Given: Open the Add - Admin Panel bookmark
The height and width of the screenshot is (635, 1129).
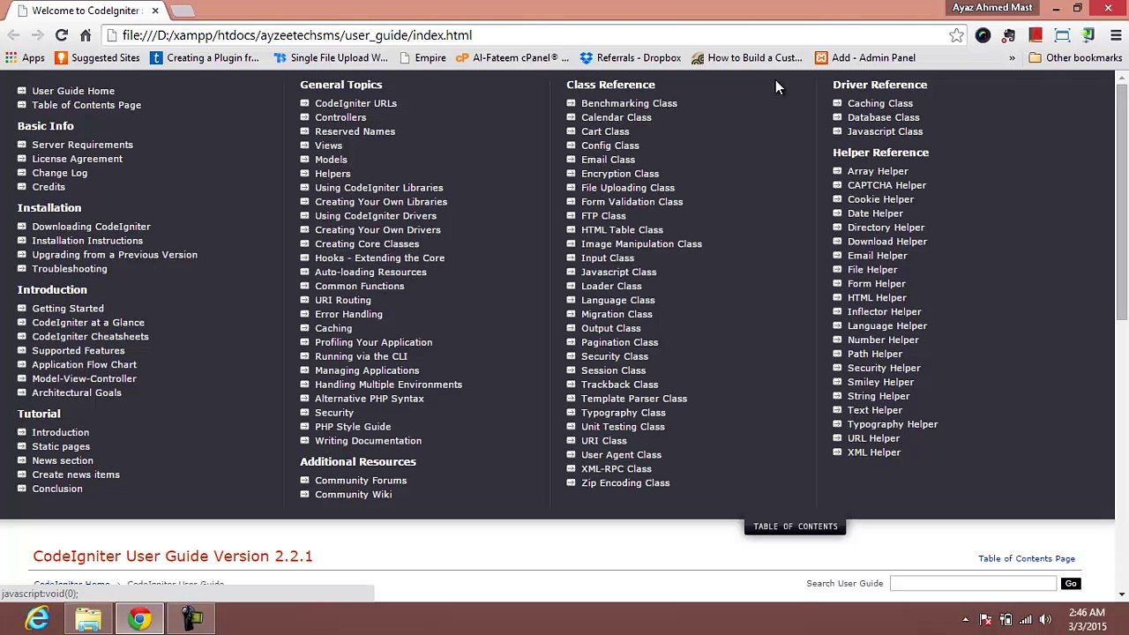Looking at the screenshot, I should coord(865,58).
